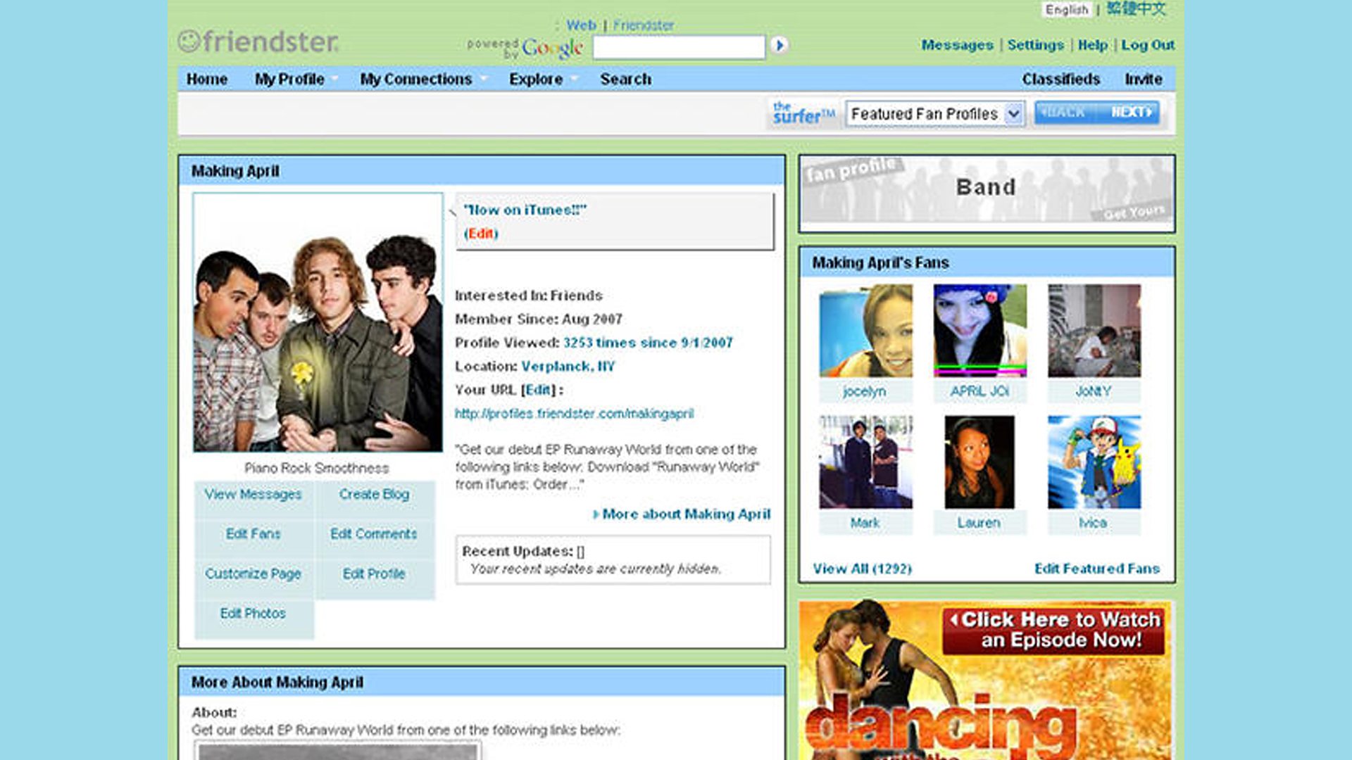Click the Surfer BACK button
1352x760 pixels.
[x=1065, y=113]
